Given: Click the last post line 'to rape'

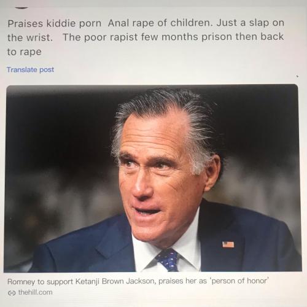Looking at the screenshot, I should click(x=25, y=52).
